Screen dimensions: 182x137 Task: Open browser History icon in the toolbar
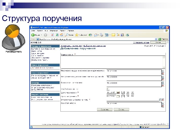pos(90,35)
